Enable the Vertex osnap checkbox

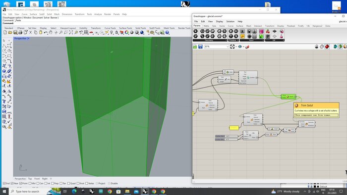click(87, 183)
